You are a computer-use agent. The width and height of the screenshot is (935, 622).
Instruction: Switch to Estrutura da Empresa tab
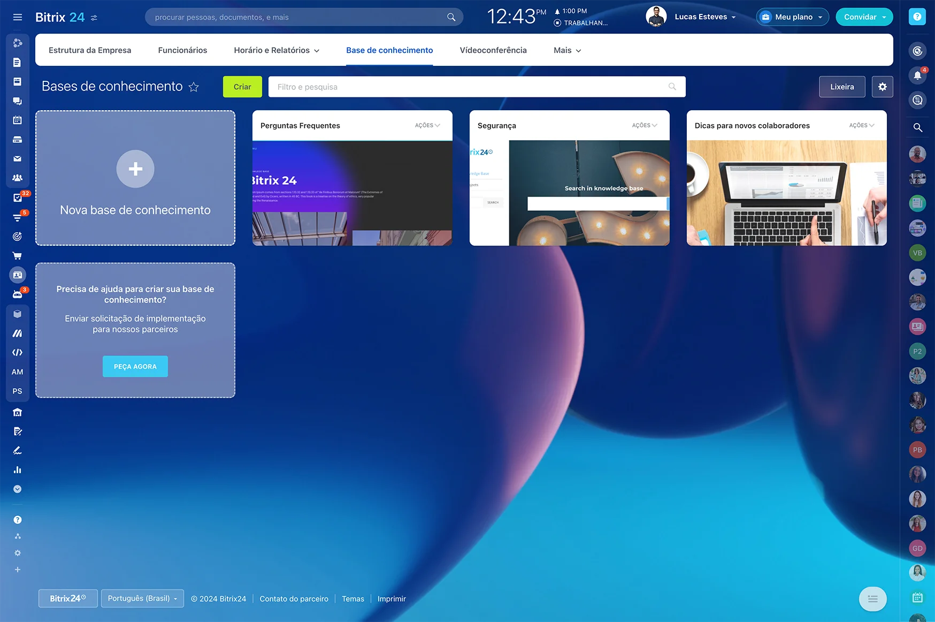(90, 50)
